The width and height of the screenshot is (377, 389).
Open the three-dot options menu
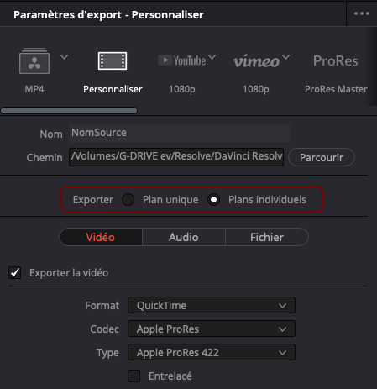tap(362, 13)
